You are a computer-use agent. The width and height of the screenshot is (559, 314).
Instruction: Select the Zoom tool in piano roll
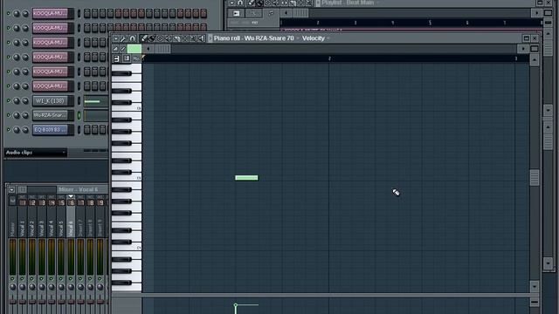pyautogui.click(x=192, y=38)
